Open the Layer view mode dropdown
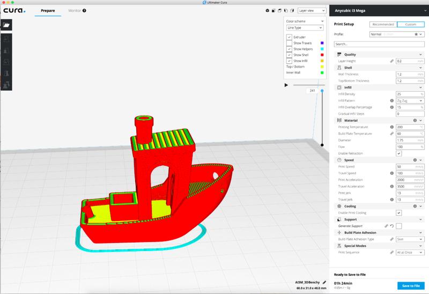The image size is (429, 294). coord(311,10)
